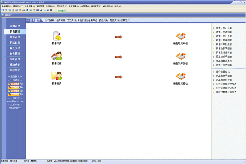Click the blue round help toolbar icon
Screen dimensions: 246x164
[48, 10]
